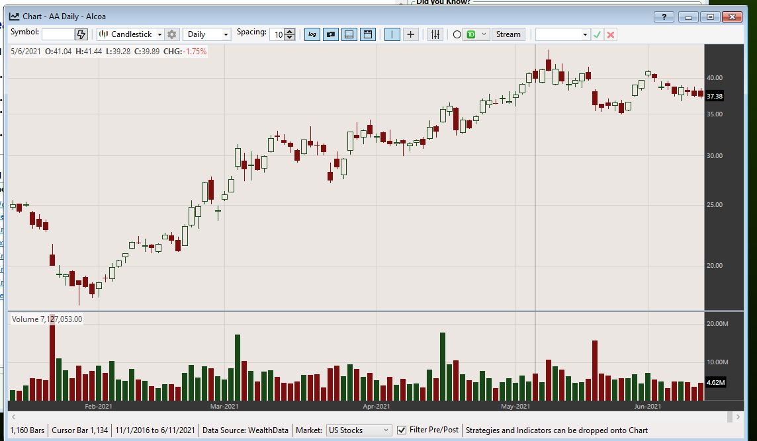Click the calendar pane icon on toolbar
This screenshot has height=441, width=757.
pyautogui.click(x=367, y=34)
